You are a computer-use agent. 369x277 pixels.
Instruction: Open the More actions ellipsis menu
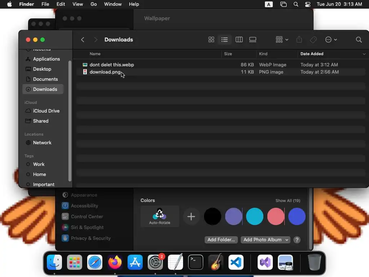[331, 40]
